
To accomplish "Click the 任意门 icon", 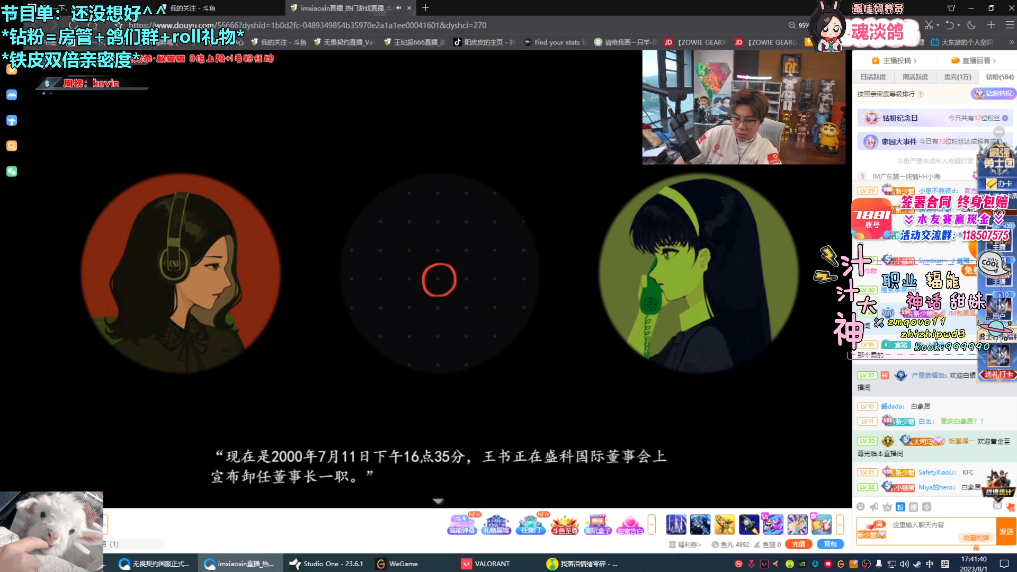I will pos(530,524).
